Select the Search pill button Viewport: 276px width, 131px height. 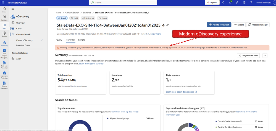pos(62,18)
